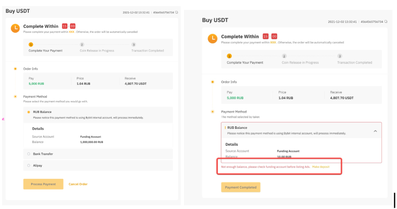This screenshot has width=397, height=209.
Task: Click step 3 circle in the right progress tracker
Action: coord(340,56)
